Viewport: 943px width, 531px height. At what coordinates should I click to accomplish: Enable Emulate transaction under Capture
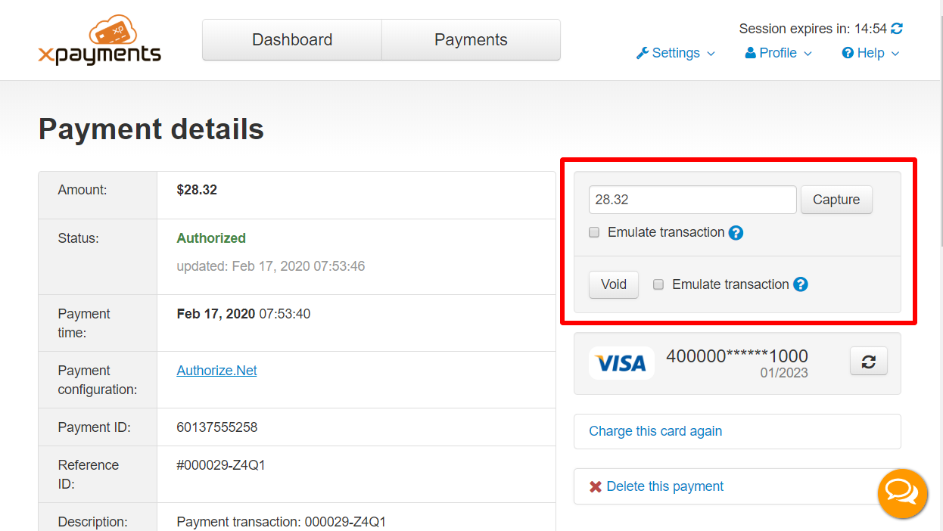[x=594, y=232]
